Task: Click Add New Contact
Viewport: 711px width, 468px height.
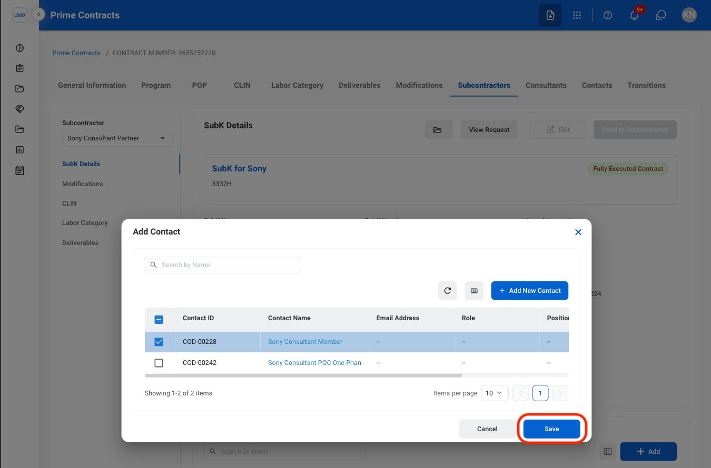Action: coord(530,290)
